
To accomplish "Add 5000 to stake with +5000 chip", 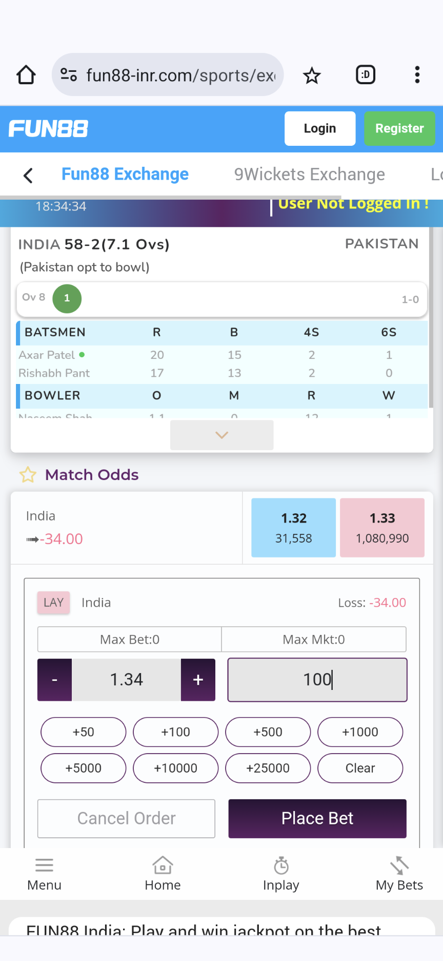I will tap(83, 768).
